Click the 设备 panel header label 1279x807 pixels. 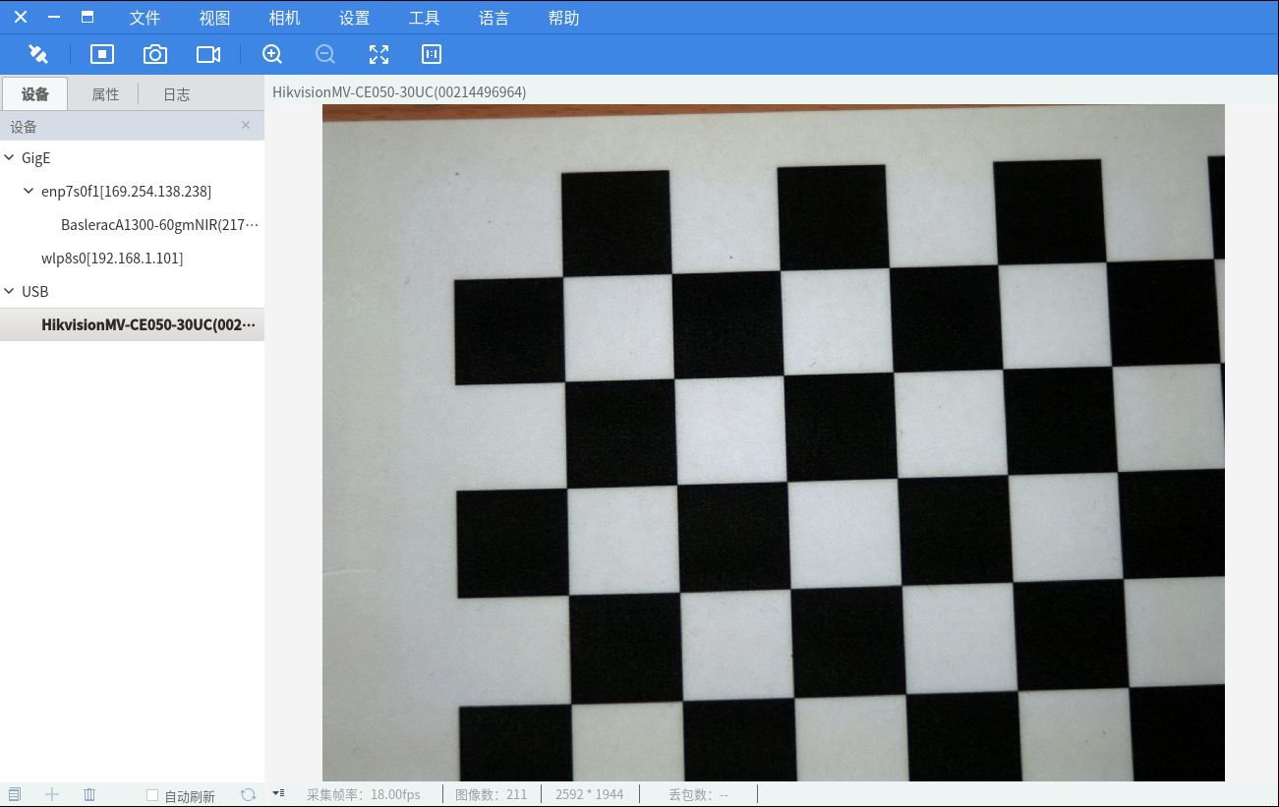(x=24, y=127)
